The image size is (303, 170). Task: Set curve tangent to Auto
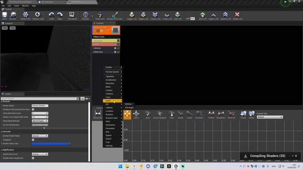[148, 114]
